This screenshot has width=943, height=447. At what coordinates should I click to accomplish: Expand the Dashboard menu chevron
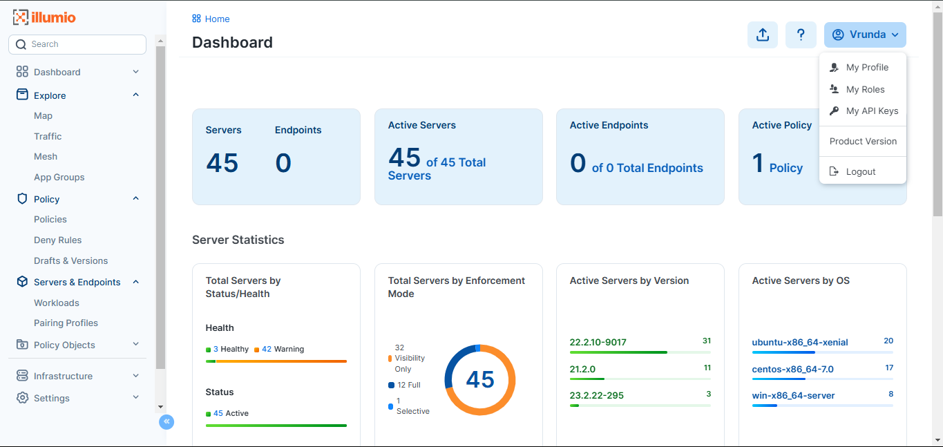click(135, 72)
